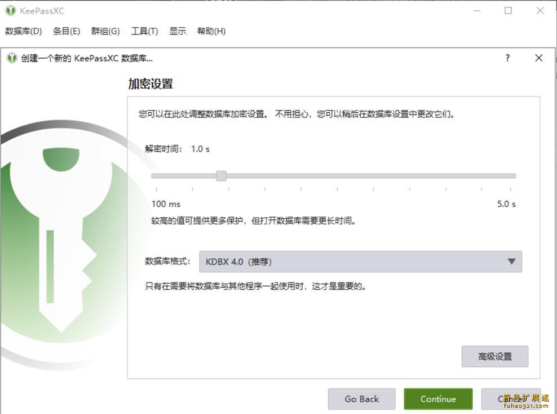This screenshot has width=557, height=414.
Task: Close the database creation dialog
Action: click(x=538, y=58)
